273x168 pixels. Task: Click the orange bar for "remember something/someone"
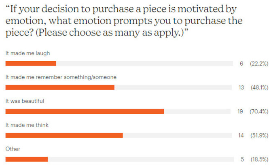pos(60,87)
